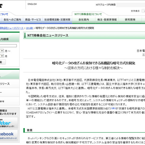Viewport: 145px width, 145px height.
Task: Click the subtitle ～従来の方式における様々な制約を解決～
Action: [94, 68]
